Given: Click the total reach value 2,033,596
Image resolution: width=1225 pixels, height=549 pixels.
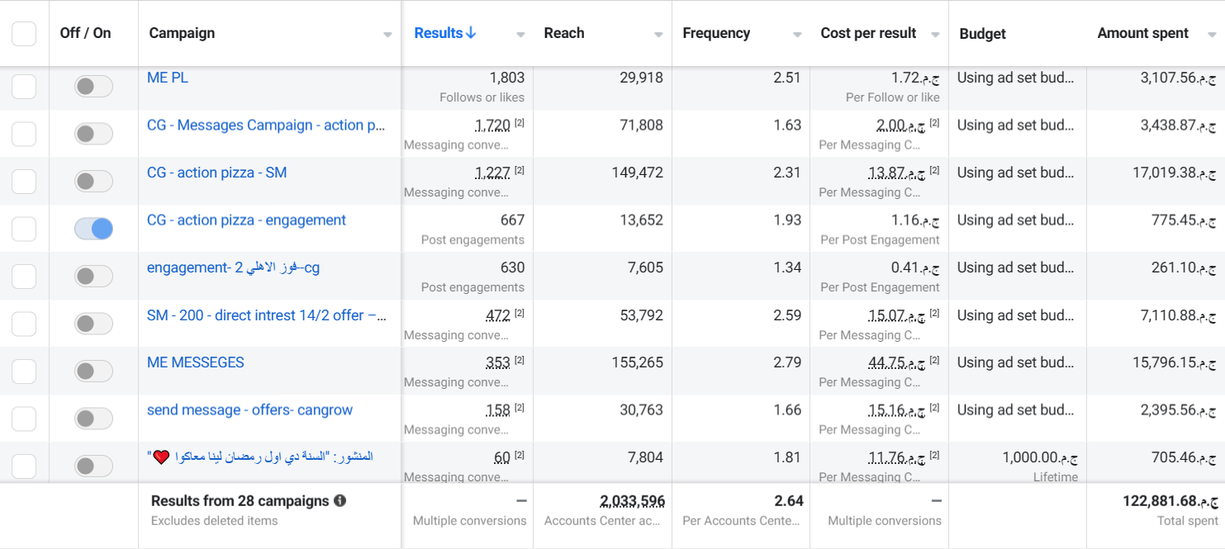Looking at the screenshot, I should [x=632, y=501].
